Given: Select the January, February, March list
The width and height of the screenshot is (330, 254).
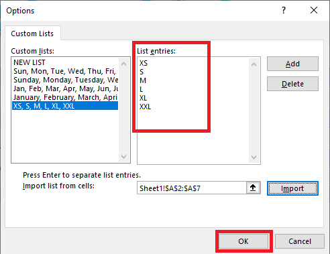Looking at the screenshot, I should [65, 97].
